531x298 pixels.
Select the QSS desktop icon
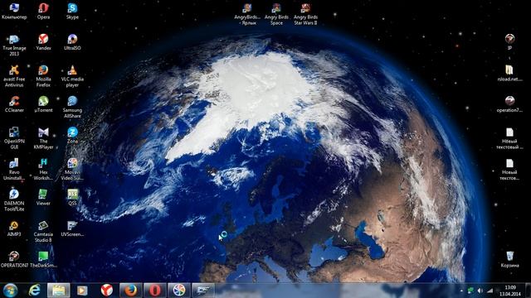coord(72,197)
